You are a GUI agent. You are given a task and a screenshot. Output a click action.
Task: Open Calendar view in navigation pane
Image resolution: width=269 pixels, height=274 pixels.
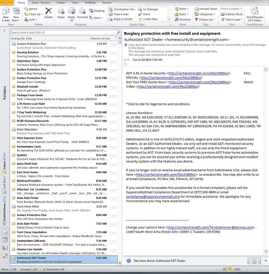5,240
